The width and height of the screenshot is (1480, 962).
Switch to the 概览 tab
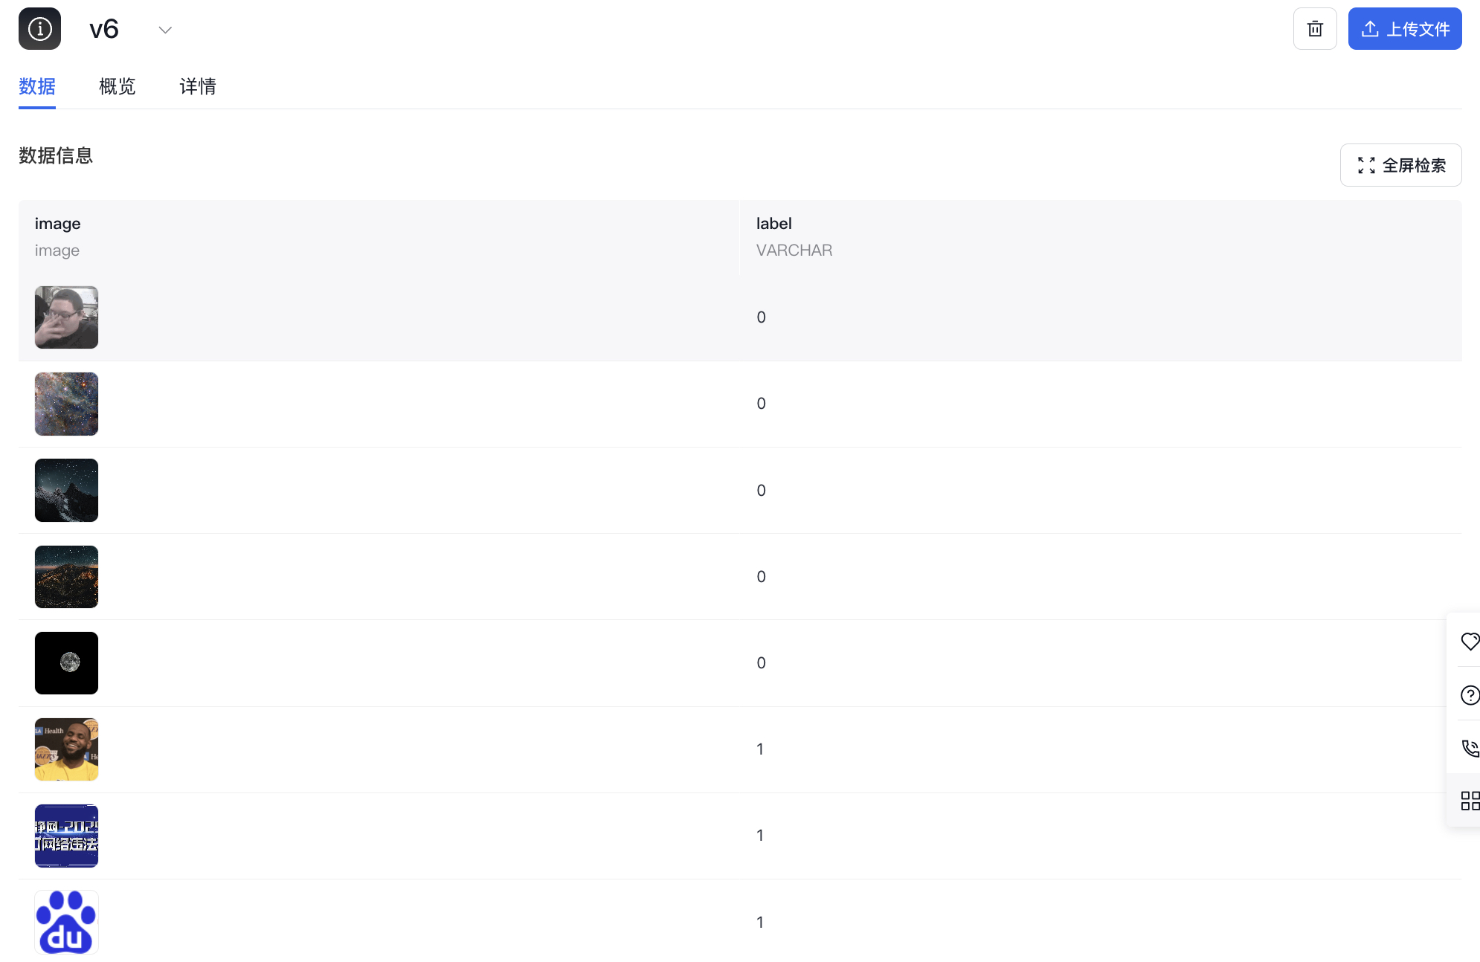coord(118,86)
